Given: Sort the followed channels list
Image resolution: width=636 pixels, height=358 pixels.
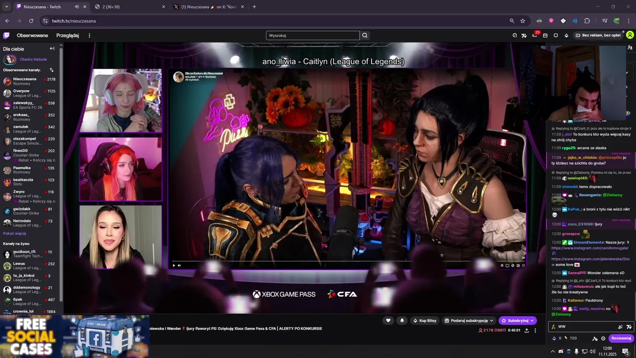Looking at the screenshot, I should coord(51,70).
